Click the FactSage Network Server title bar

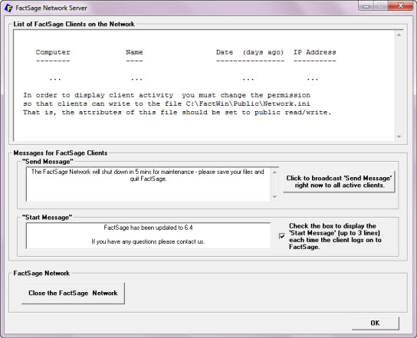[x=186, y=8]
